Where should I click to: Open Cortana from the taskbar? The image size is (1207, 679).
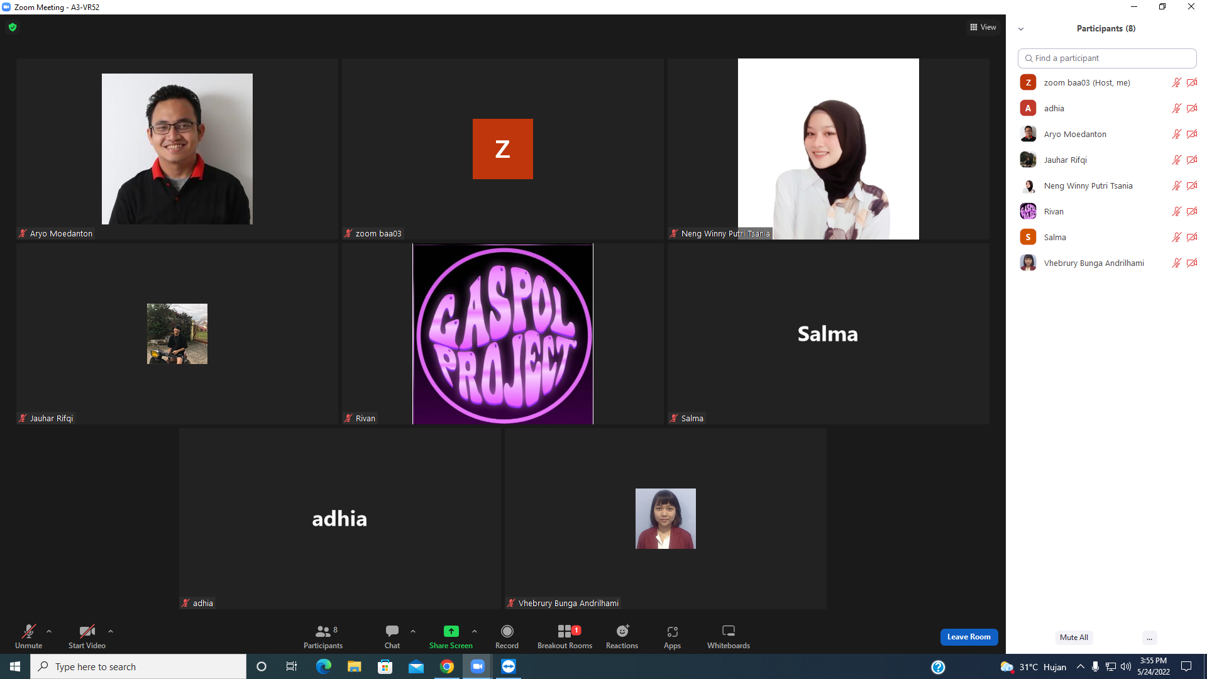(262, 666)
